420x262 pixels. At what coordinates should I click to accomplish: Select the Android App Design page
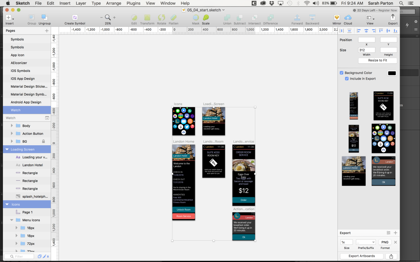coord(27,102)
